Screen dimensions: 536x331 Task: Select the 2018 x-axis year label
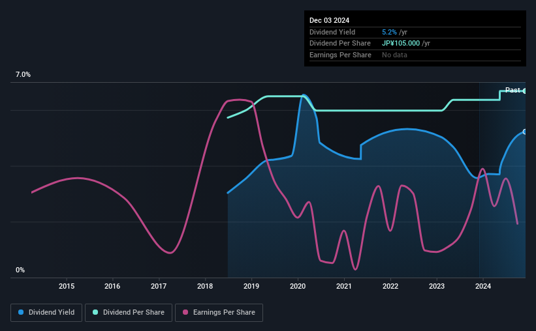205,286
